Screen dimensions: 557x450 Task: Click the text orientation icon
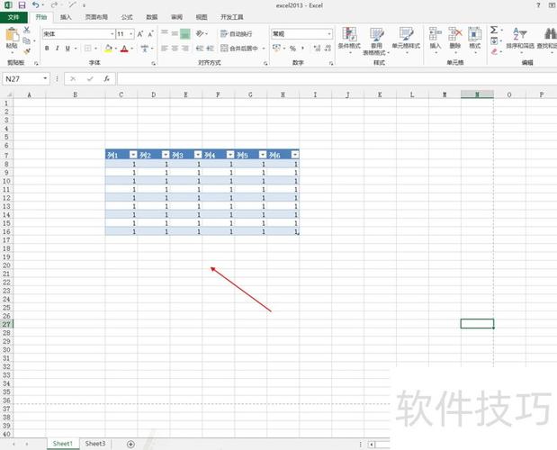coord(200,33)
